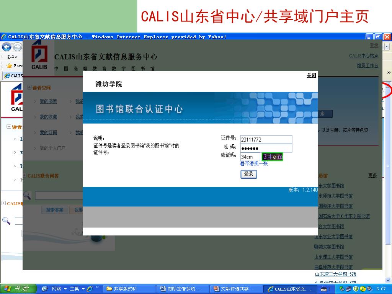Click the system tray clock 5:07

pyautogui.click(x=381, y=289)
